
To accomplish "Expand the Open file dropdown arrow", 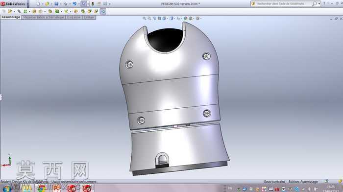I will click(x=51, y=4).
